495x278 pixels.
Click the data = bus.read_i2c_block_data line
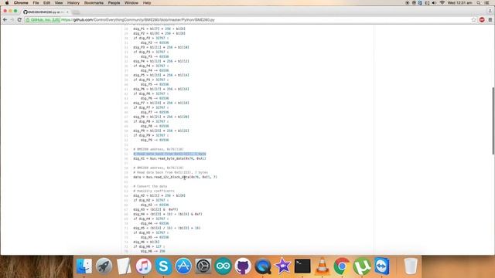(x=175, y=177)
